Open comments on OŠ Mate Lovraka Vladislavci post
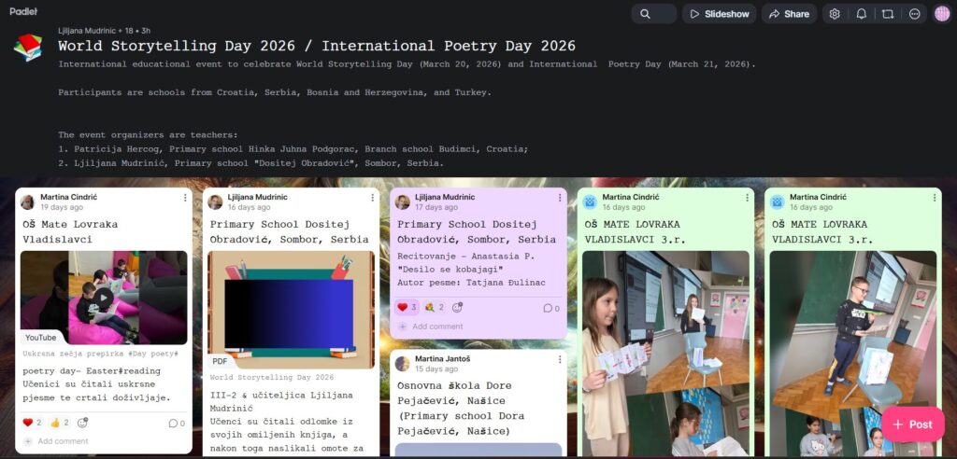Image resolution: width=957 pixels, height=459 pixels. [176, 423]
